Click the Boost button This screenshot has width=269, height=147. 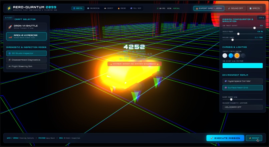click(254, 138)
